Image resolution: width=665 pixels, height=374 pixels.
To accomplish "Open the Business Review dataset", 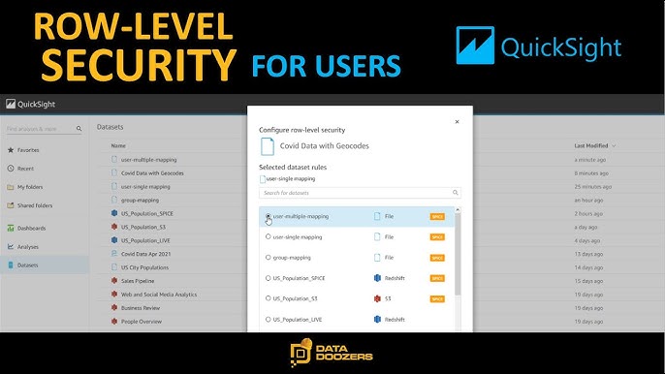I will (x=141, y=308).
